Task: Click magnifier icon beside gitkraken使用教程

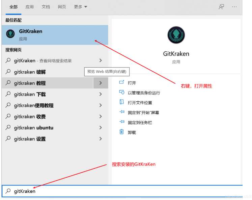Action: (x=8, y=105)
